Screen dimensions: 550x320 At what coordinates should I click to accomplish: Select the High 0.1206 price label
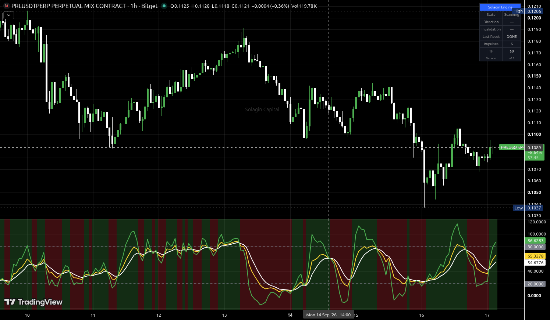pyautogui.click(x=528, y=11)
